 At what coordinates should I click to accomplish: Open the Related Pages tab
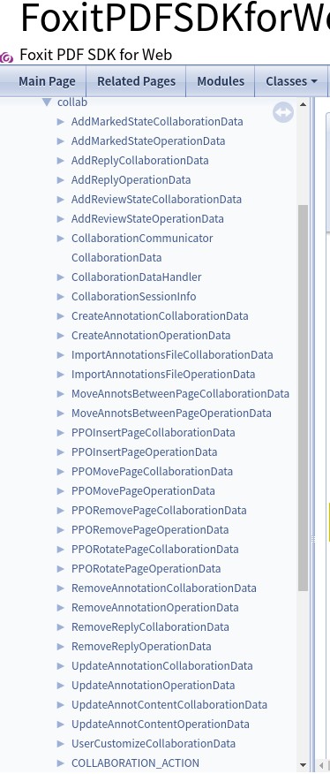(x=136, y=81)
